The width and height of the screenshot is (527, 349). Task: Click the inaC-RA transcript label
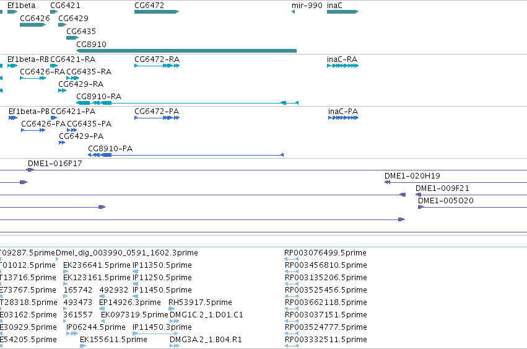pos(342,60)
